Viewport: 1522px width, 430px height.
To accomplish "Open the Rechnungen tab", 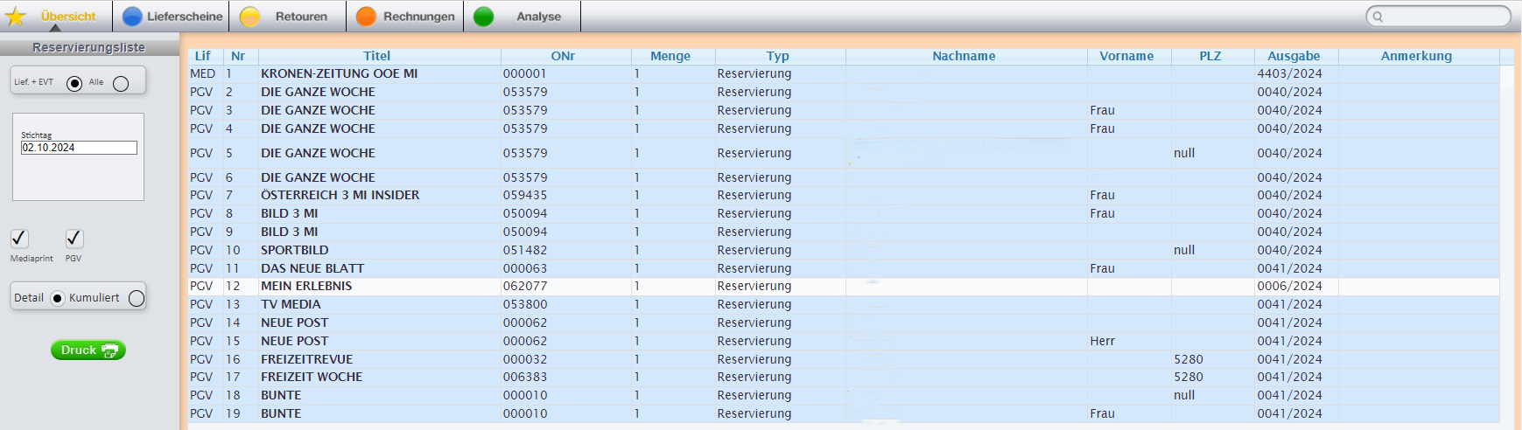I will [x=417, y=17].
